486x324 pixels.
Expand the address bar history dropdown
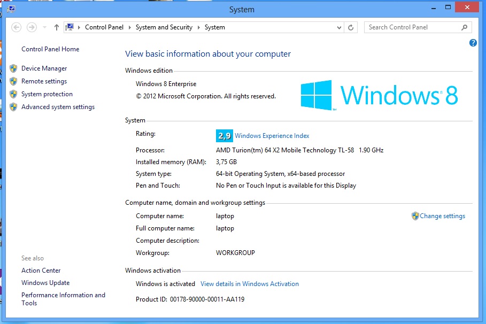(339, 27)
